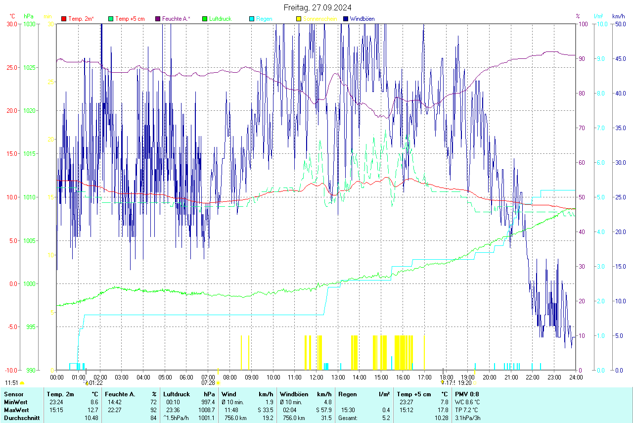Select the 'Temp +5 cm' legend label
Image resolution: width=633 pixels, height=423 pixels.
[x=130, y=19]
